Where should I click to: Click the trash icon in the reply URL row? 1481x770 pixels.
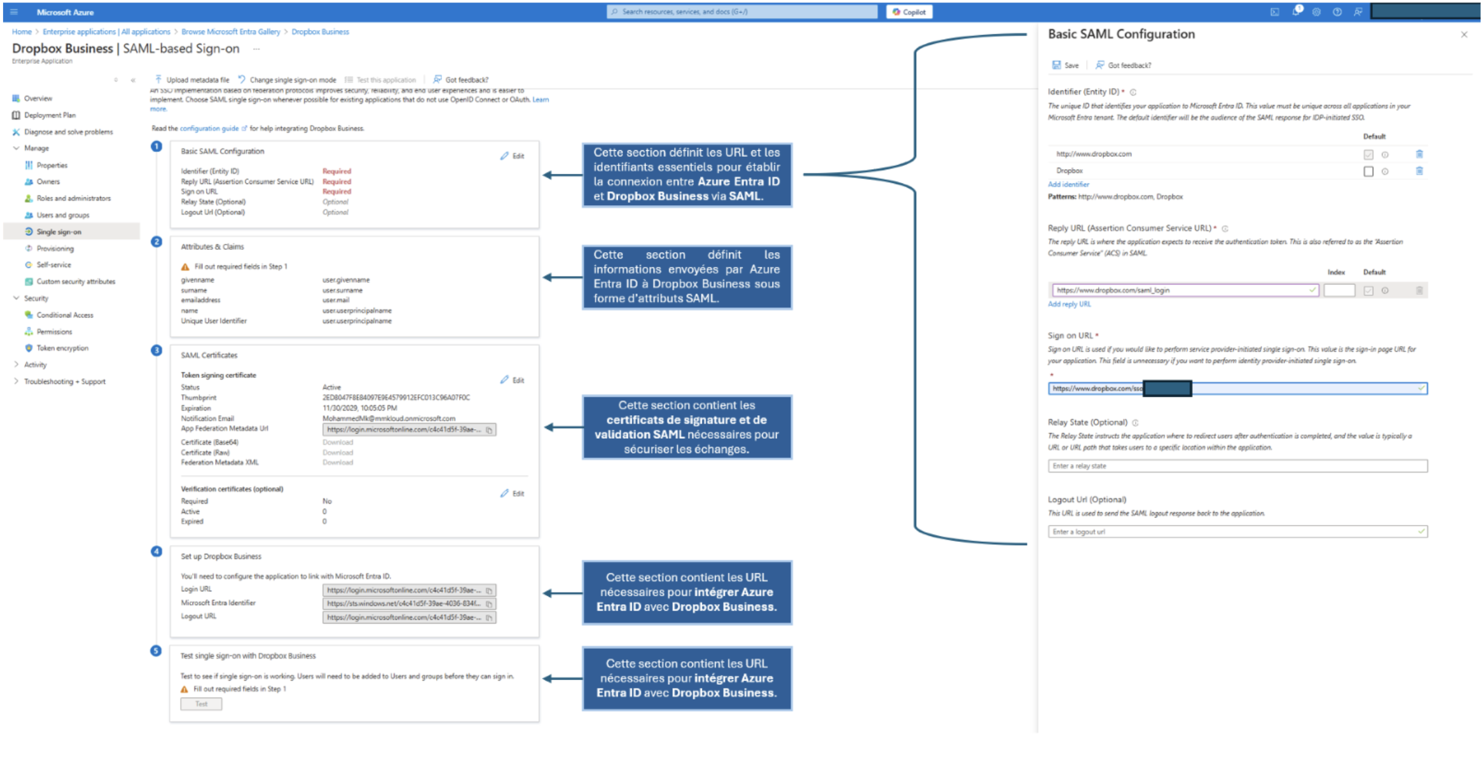[x=1419, y=291]
